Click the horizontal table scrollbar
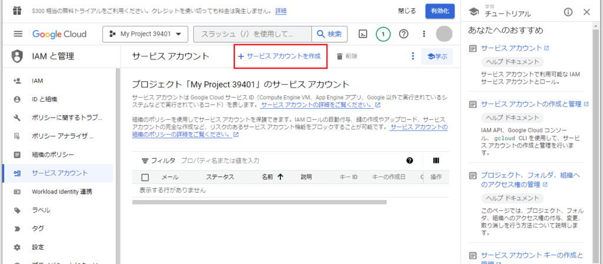 (259, 202)
